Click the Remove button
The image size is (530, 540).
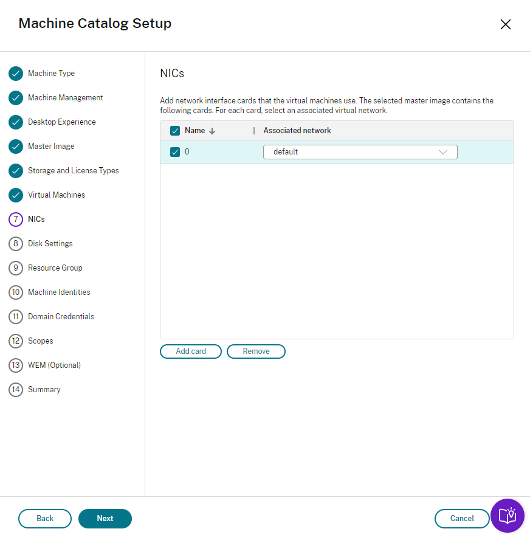256,351
